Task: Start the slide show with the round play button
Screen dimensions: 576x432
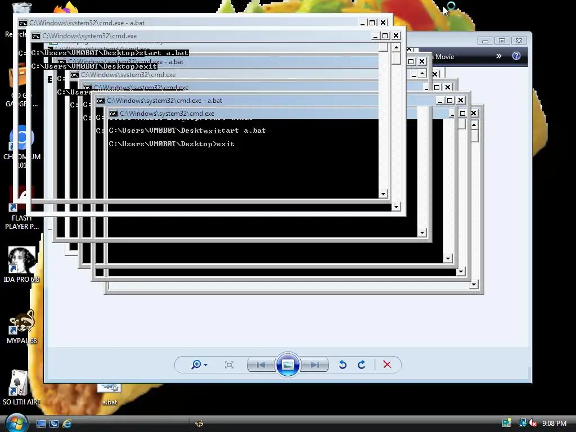Action: point(287,364)
